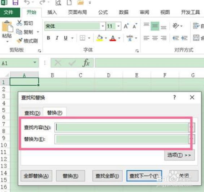
Task: Toggle Italic formatting
Action: tap(57, 38)
